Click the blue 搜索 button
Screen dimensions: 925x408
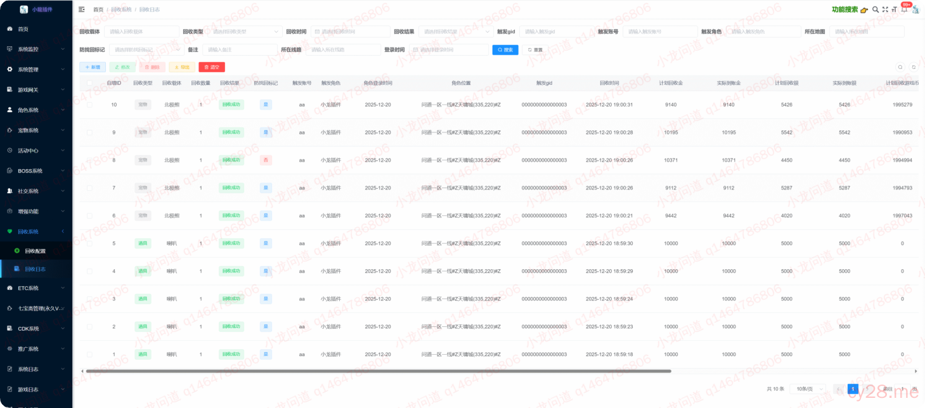click(505, 49)
